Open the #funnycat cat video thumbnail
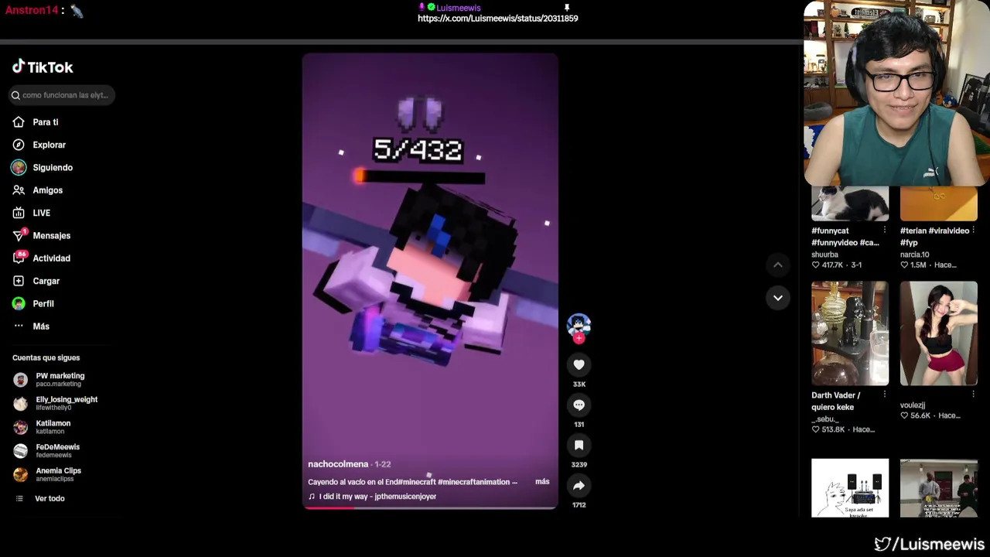990x557 pixels. (x=850, y=203)
